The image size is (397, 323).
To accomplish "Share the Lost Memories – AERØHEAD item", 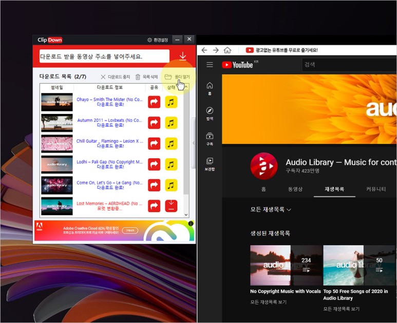I will tap(154, 206).
